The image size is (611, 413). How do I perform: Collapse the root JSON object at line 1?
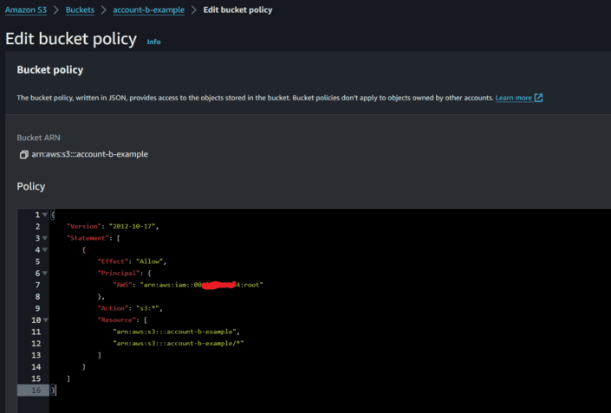[44, 215]
